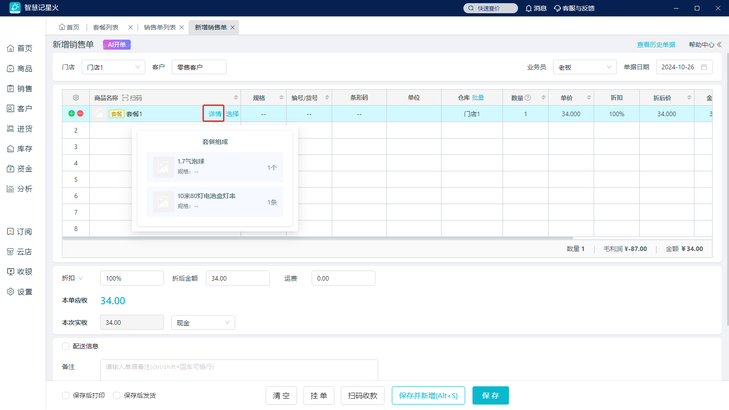The image size is (729, 410).
Task: Click the 数量 help question mark icon
Action: point(528,97)
